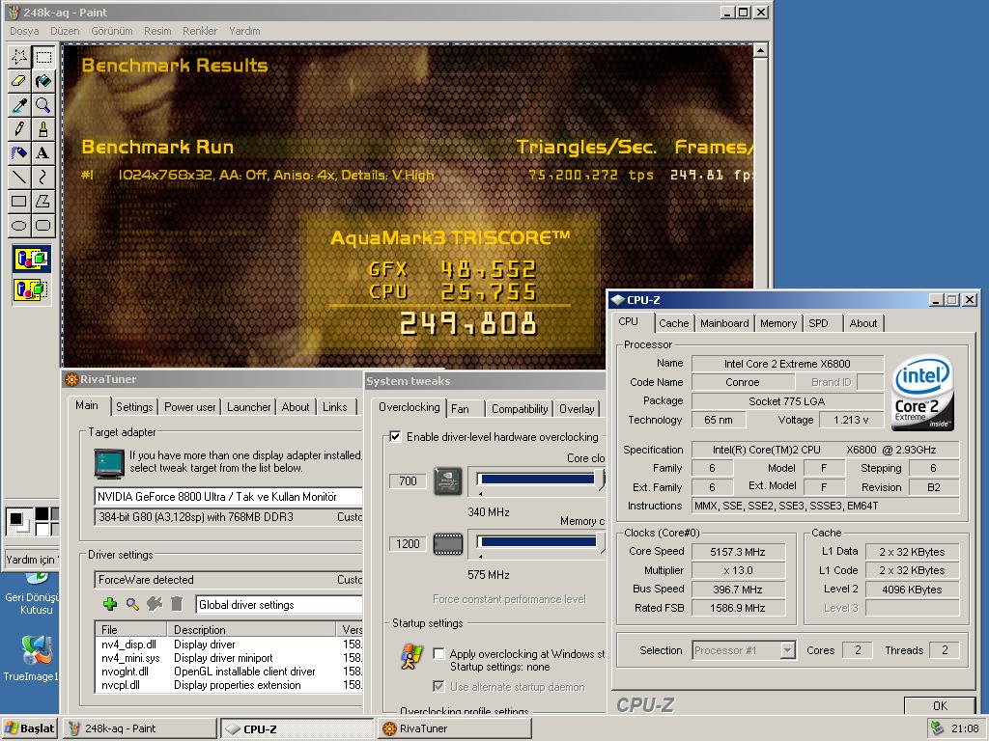Open the Launcher tab in RivaTuner
The width and height of the screenshot is (989, 741).
(248, 407)
